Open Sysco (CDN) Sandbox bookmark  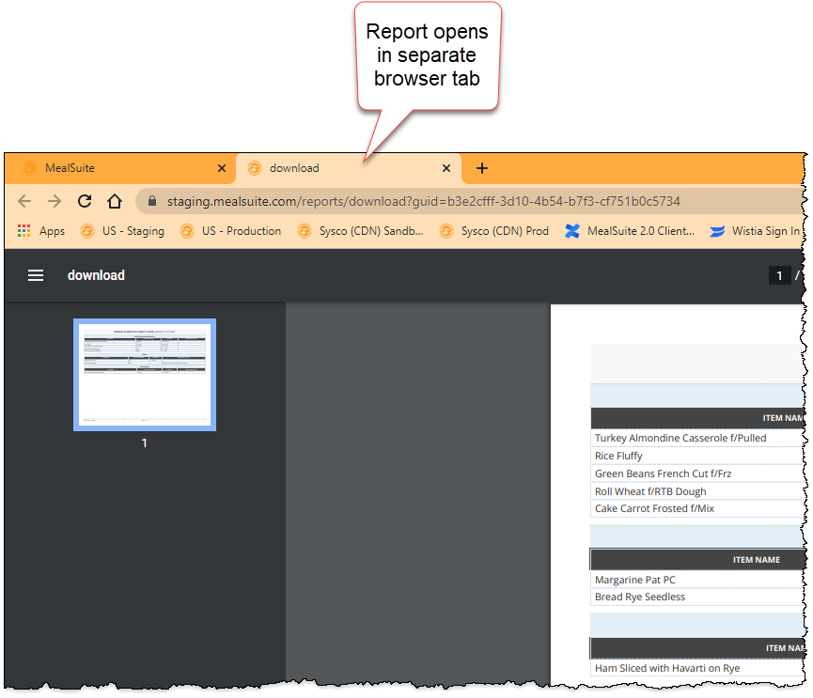[360, 231]
